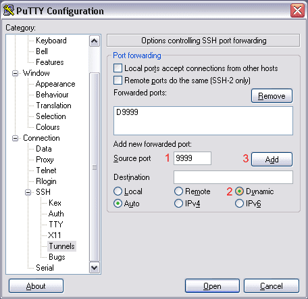
Task: Collapse the Window tree node
Action: (15, 73)
